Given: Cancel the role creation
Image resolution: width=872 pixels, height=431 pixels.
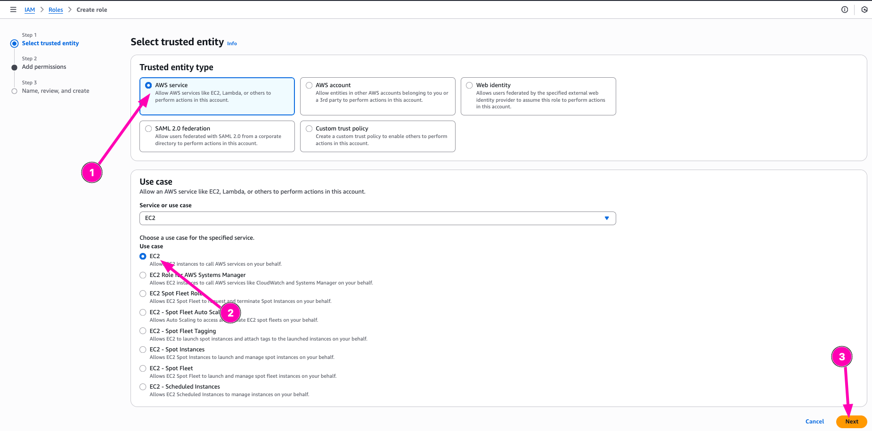Looking at the screenshot, I should coord(815,422).
